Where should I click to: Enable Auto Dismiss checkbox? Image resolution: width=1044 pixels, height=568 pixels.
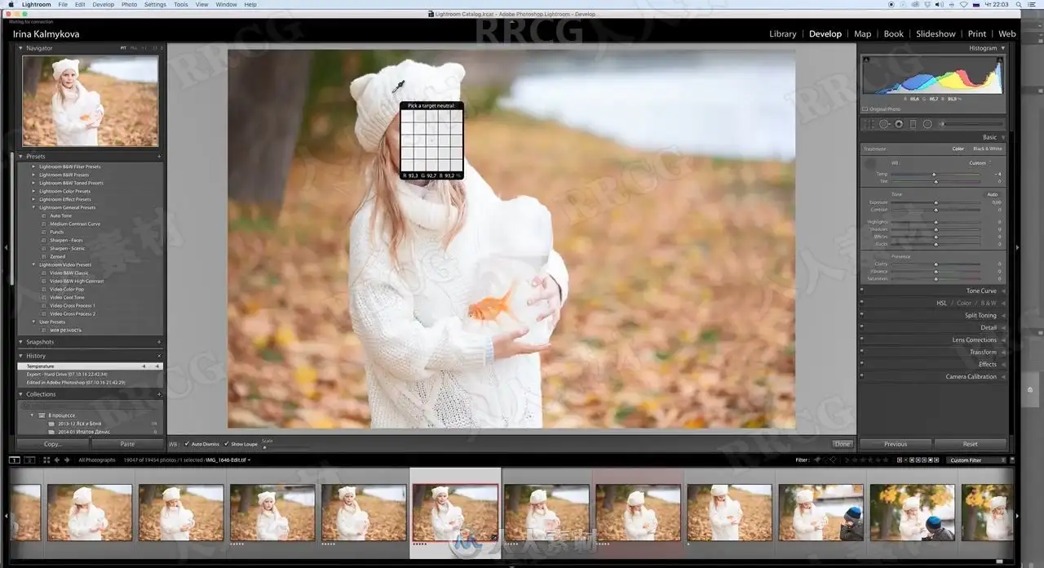pos(187,444)
